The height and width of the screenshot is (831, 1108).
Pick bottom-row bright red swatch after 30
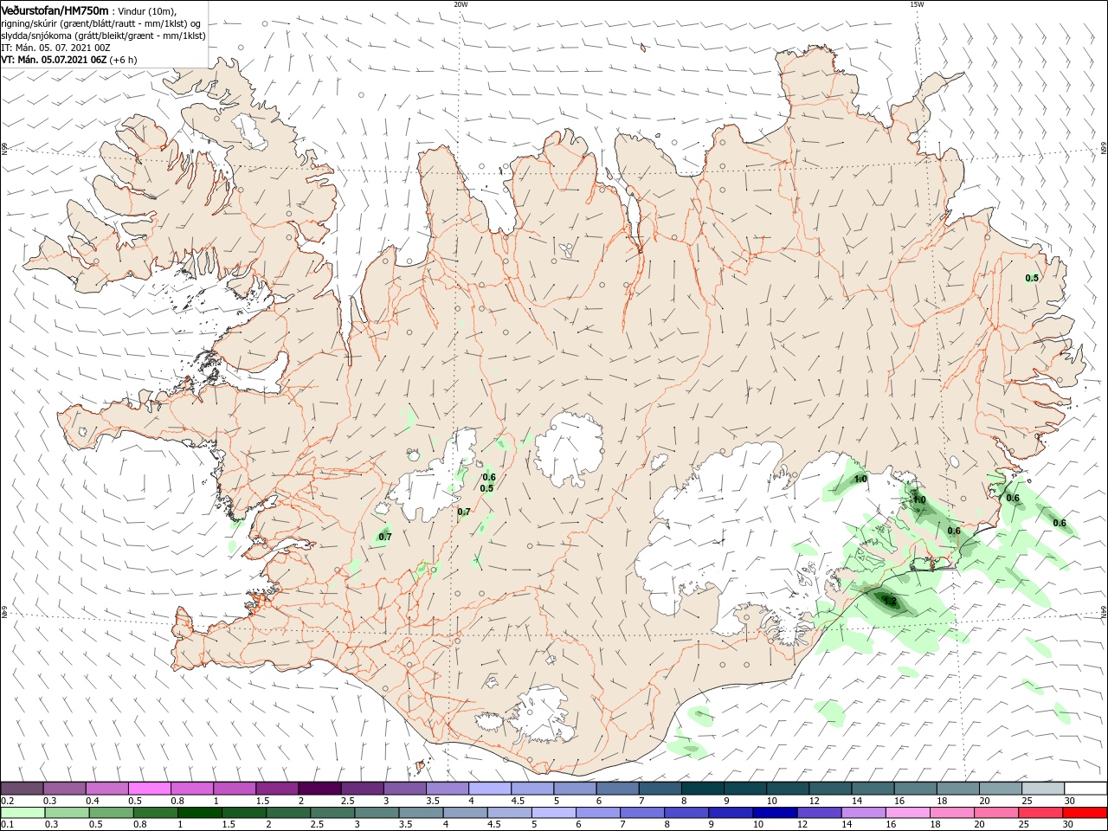1085,813
